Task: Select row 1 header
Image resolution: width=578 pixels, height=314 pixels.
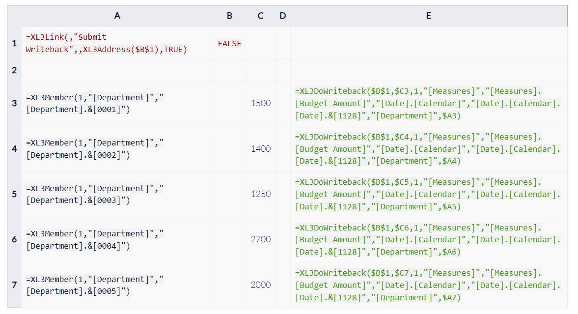Action: click(14, 43)
